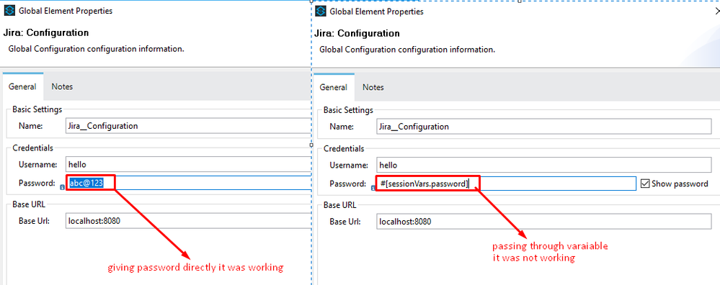Open the Notes tab in left dialog

click(62, 86)
